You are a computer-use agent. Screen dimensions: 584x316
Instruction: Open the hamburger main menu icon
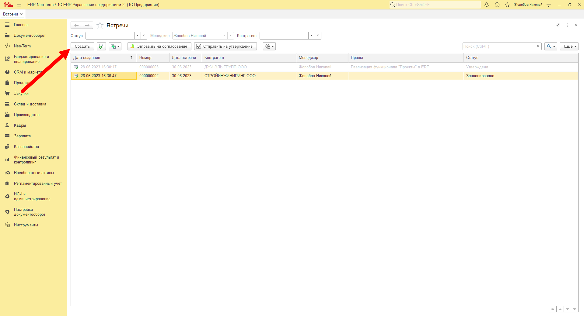19,5
